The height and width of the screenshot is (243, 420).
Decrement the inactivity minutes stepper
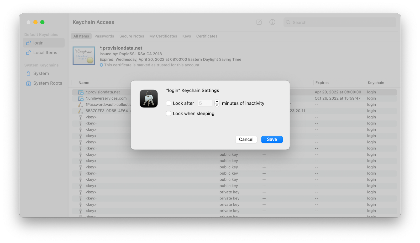pyautogui.click(x=217, y=105)
